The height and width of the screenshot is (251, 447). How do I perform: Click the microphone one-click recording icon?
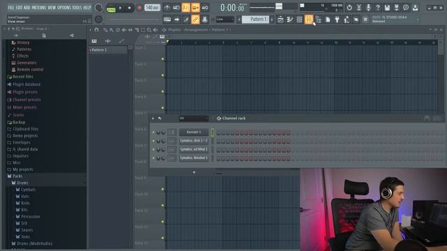(368, 8)
